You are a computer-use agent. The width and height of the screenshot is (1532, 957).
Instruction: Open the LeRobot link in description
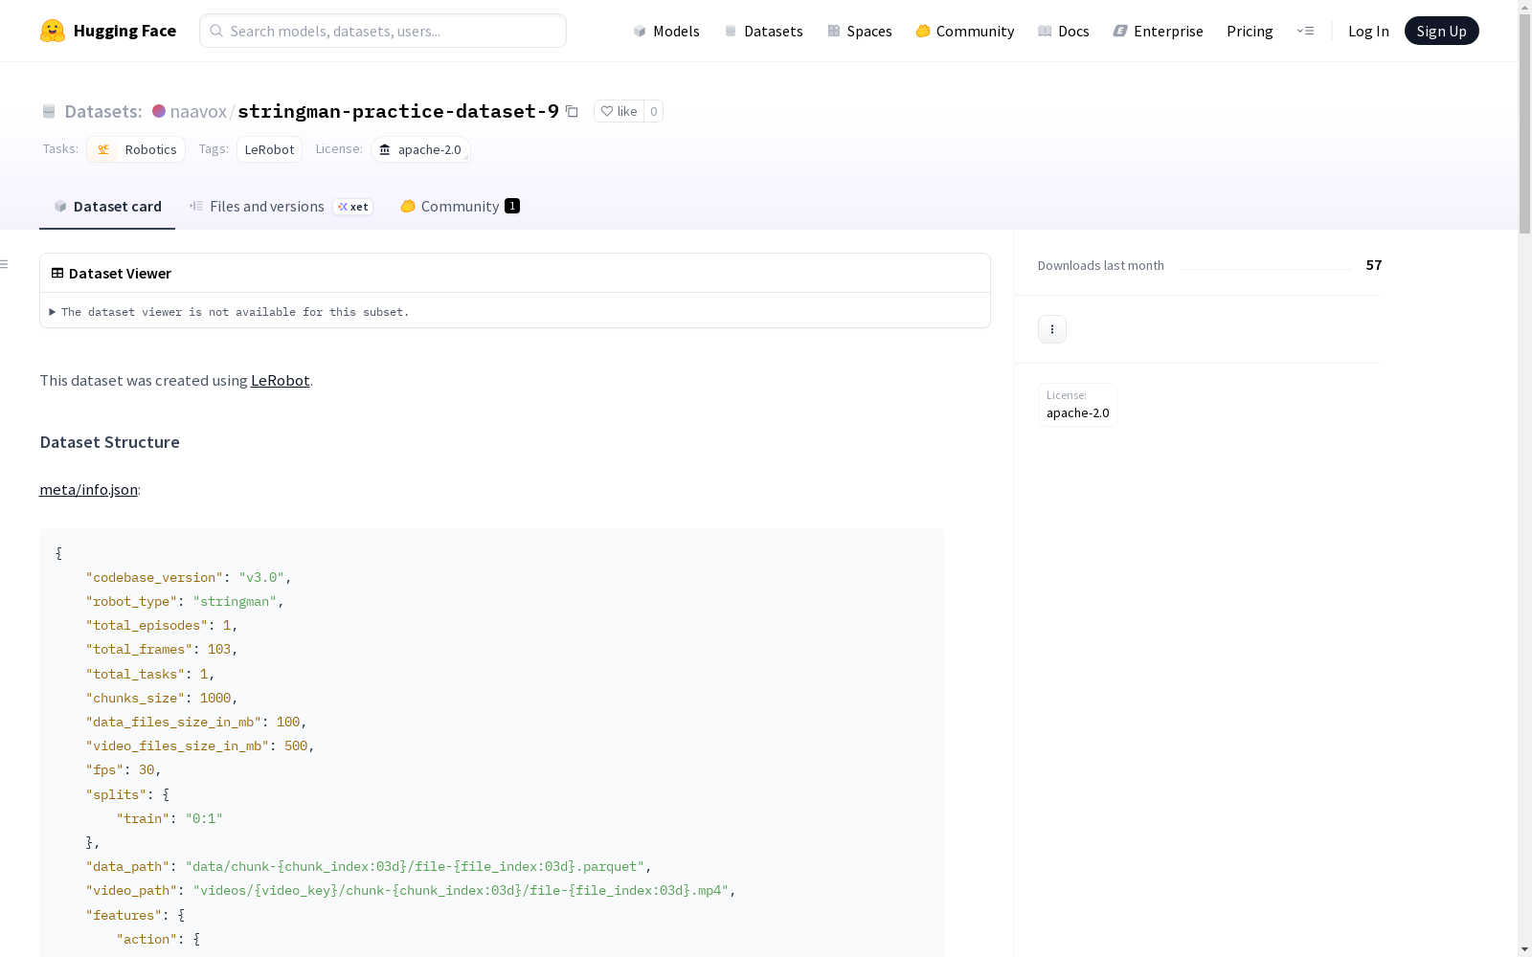pyautogui.click(x=280, y=380)
